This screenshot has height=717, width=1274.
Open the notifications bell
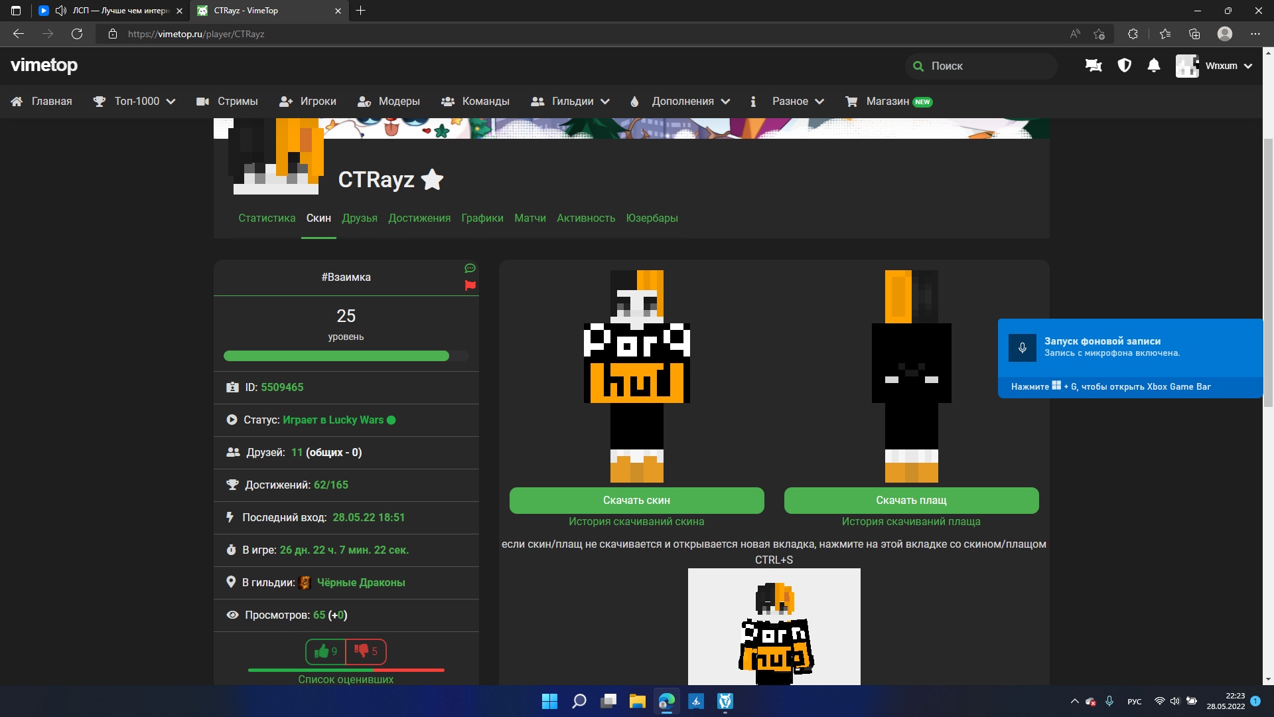[1154, 66]
